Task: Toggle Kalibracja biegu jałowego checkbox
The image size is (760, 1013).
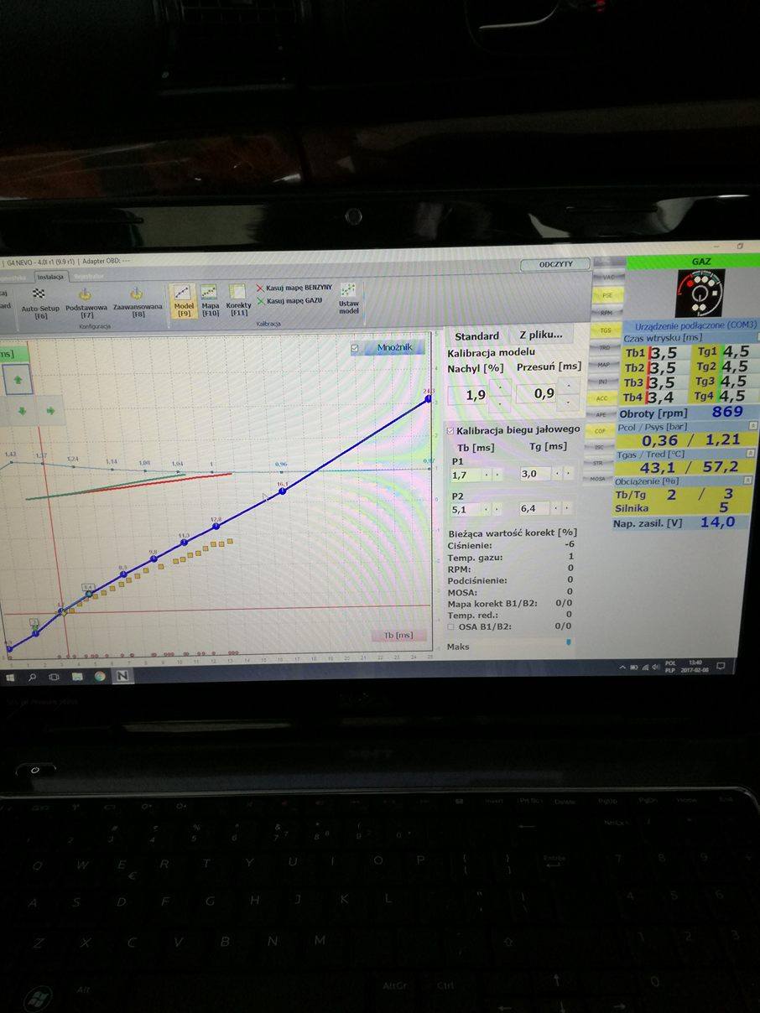Action: click(x=450, y=430)
